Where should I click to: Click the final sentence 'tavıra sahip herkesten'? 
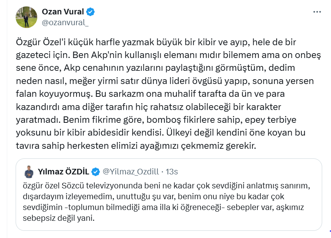click(136, 146)
